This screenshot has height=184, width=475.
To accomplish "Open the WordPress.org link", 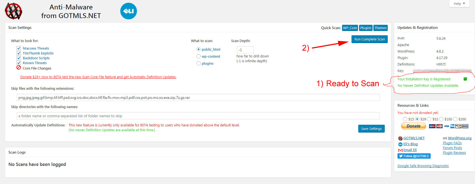I will point(460,138).
